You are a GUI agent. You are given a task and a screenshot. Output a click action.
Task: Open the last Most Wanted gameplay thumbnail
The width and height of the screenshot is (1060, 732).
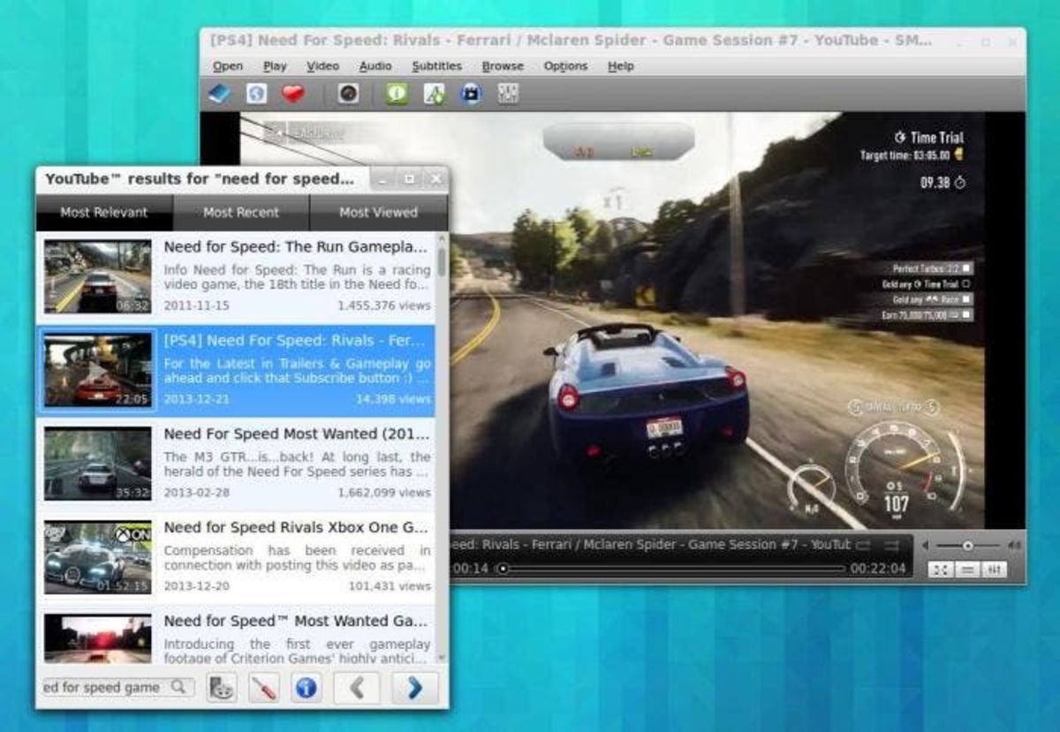(x=98, y=638)
